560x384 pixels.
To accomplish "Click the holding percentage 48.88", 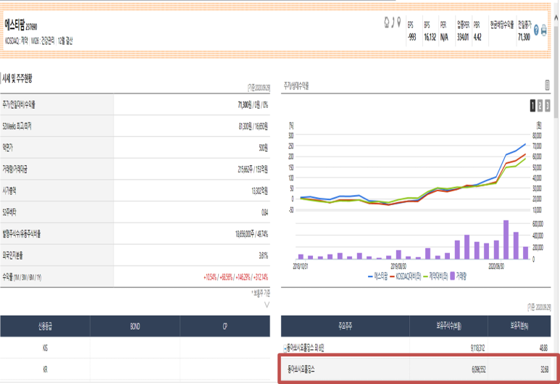I will pos(543,348).
